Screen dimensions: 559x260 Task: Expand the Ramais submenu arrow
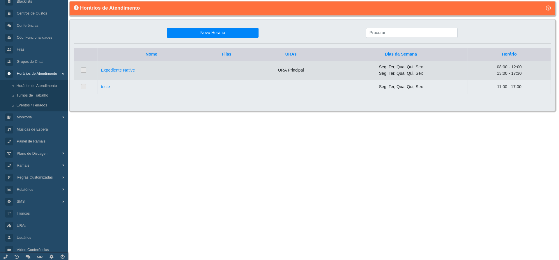coord(63,165)
